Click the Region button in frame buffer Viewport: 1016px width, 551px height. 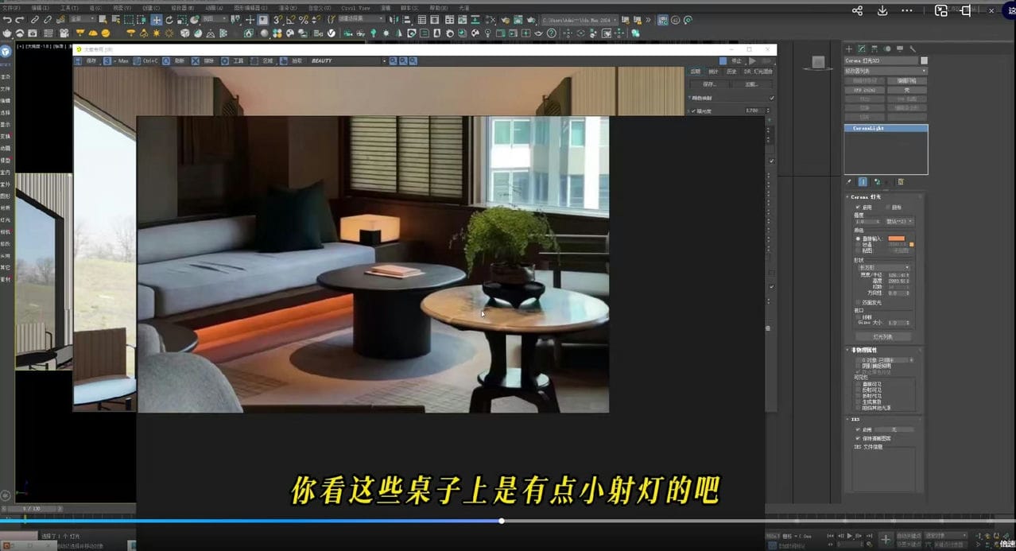(x=262, y=60)
